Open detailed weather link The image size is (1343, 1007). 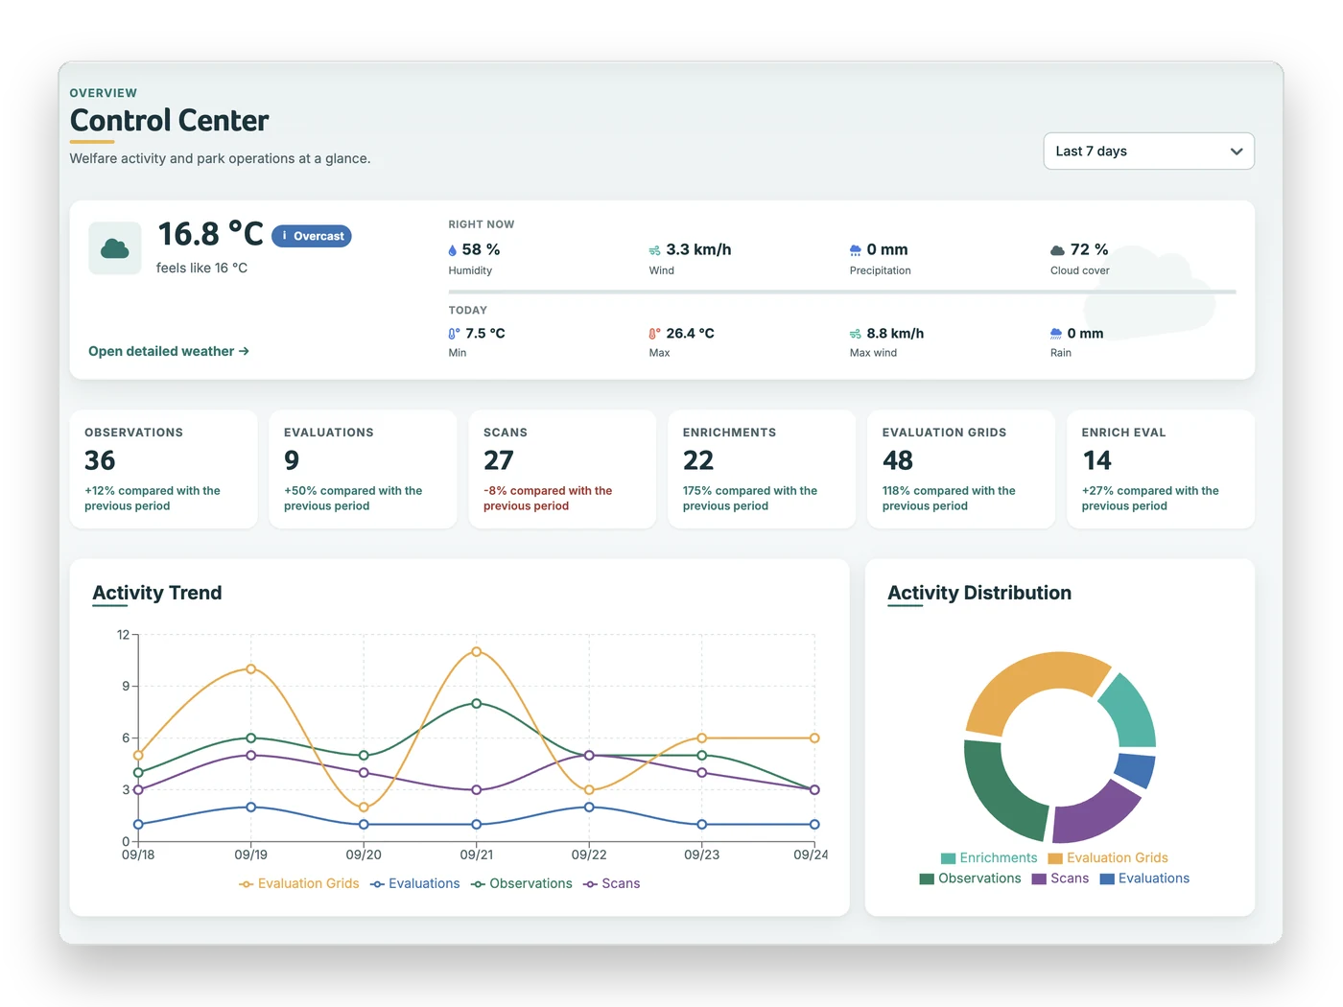pyautogui.click(x=169, y=351)
